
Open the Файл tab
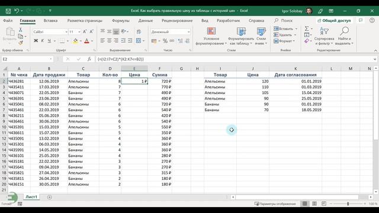[x=8, y=21]
